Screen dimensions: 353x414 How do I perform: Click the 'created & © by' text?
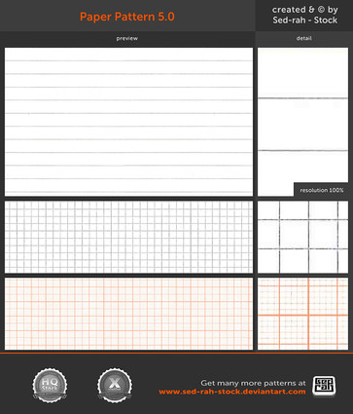coord(304,10)
